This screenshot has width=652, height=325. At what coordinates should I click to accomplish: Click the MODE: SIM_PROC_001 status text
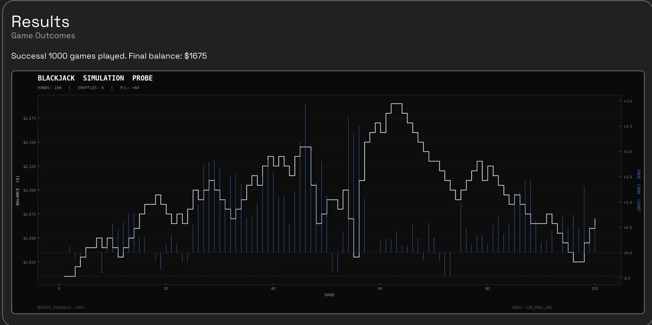click(532, 308)
